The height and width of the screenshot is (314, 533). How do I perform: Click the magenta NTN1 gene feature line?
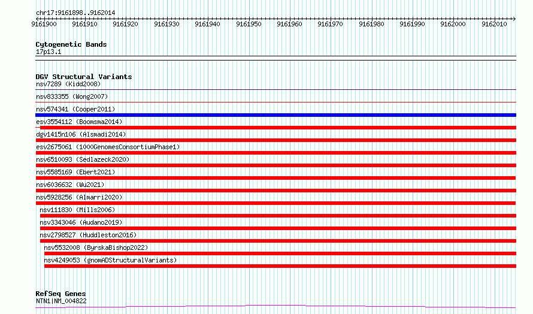point(275,307)
